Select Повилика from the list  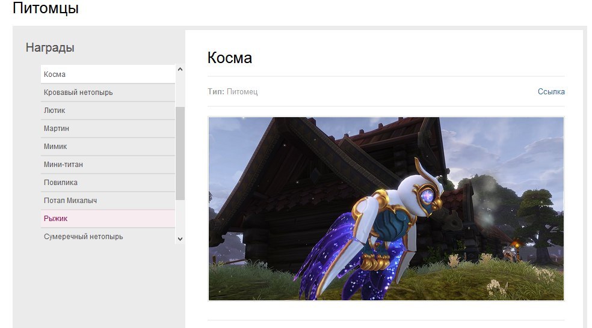(107, 183)
